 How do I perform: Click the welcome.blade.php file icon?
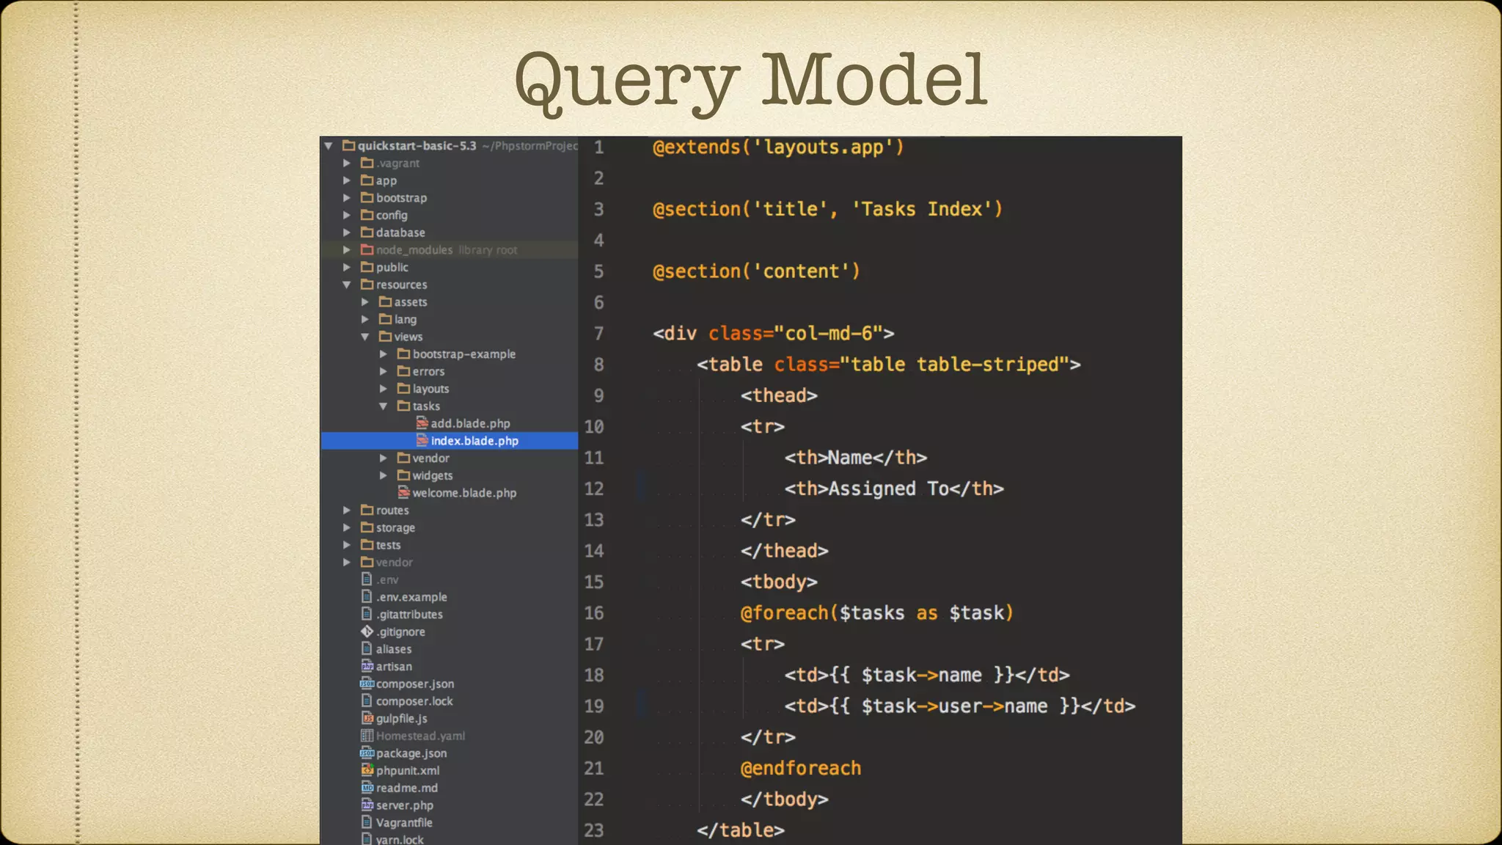point(403,492)
